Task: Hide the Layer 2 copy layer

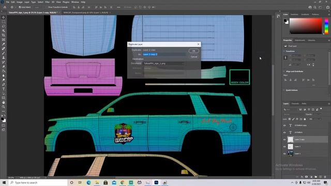Action: tap(284, 139)
